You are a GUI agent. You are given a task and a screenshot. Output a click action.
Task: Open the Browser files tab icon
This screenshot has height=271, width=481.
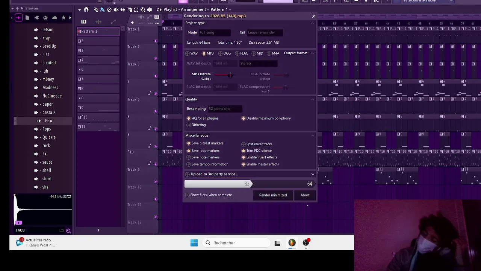tap(27, 18)
